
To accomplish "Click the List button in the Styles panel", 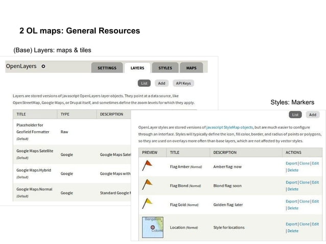I will pyautogui.click(x=295, y=115).
